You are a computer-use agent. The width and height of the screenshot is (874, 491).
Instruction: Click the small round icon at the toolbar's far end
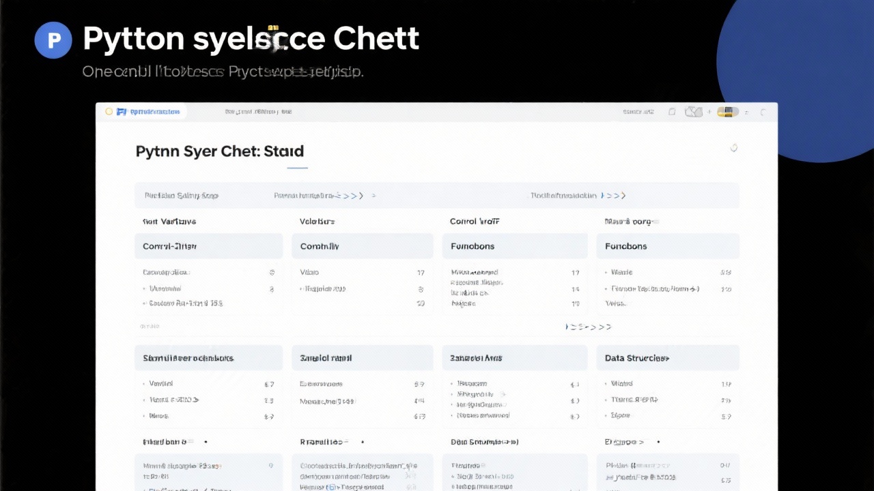coord(763,112)
